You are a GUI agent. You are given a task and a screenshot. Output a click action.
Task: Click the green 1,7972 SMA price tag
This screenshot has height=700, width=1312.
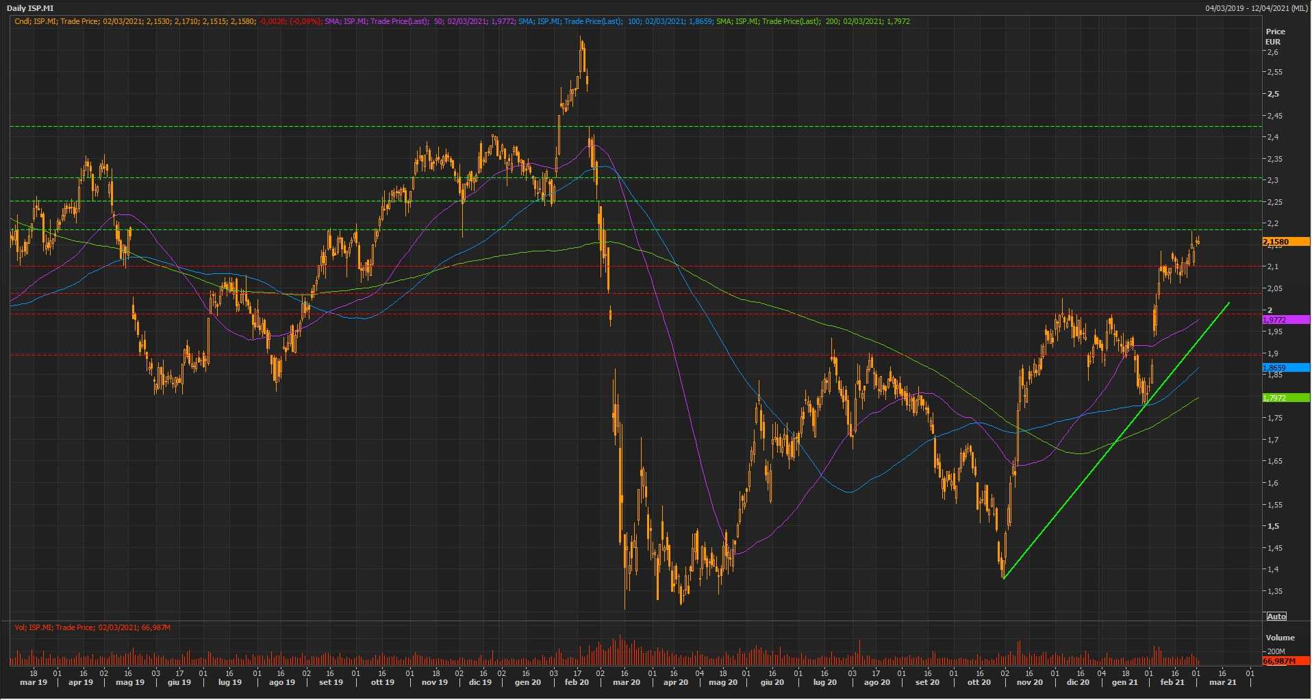1285,398
